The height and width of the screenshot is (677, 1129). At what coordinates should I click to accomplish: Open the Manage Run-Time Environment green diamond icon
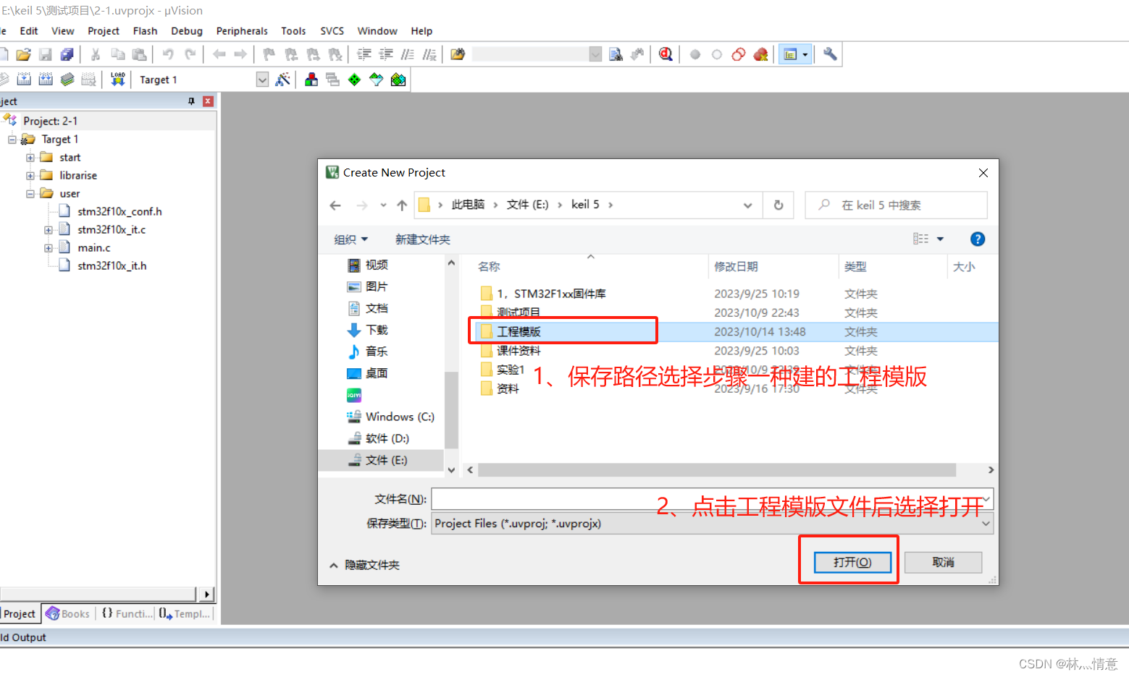[354, 80]
